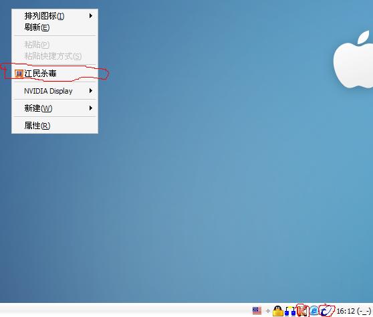This screenshot has height=317, width=373.
Task: Open the red K antivirus tray icon
Action: (x=302, y=311)
